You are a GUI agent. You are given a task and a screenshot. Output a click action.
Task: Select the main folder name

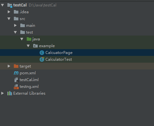click(31, 26)
